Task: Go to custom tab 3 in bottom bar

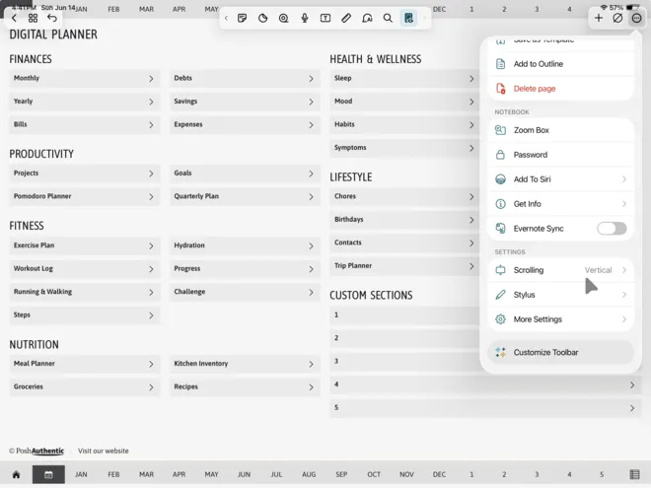Action: click(x=537, y=474)
